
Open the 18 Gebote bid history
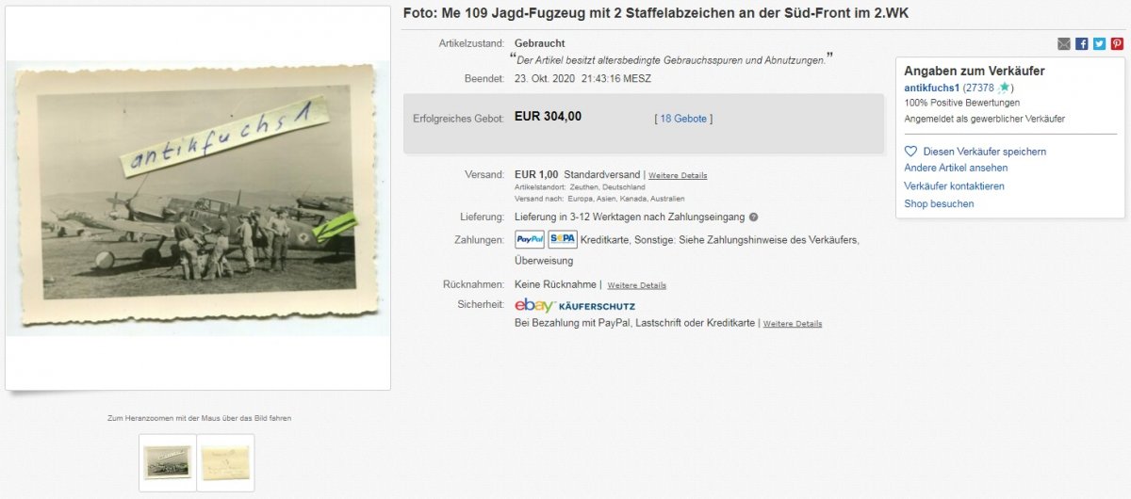click(683, 119)
